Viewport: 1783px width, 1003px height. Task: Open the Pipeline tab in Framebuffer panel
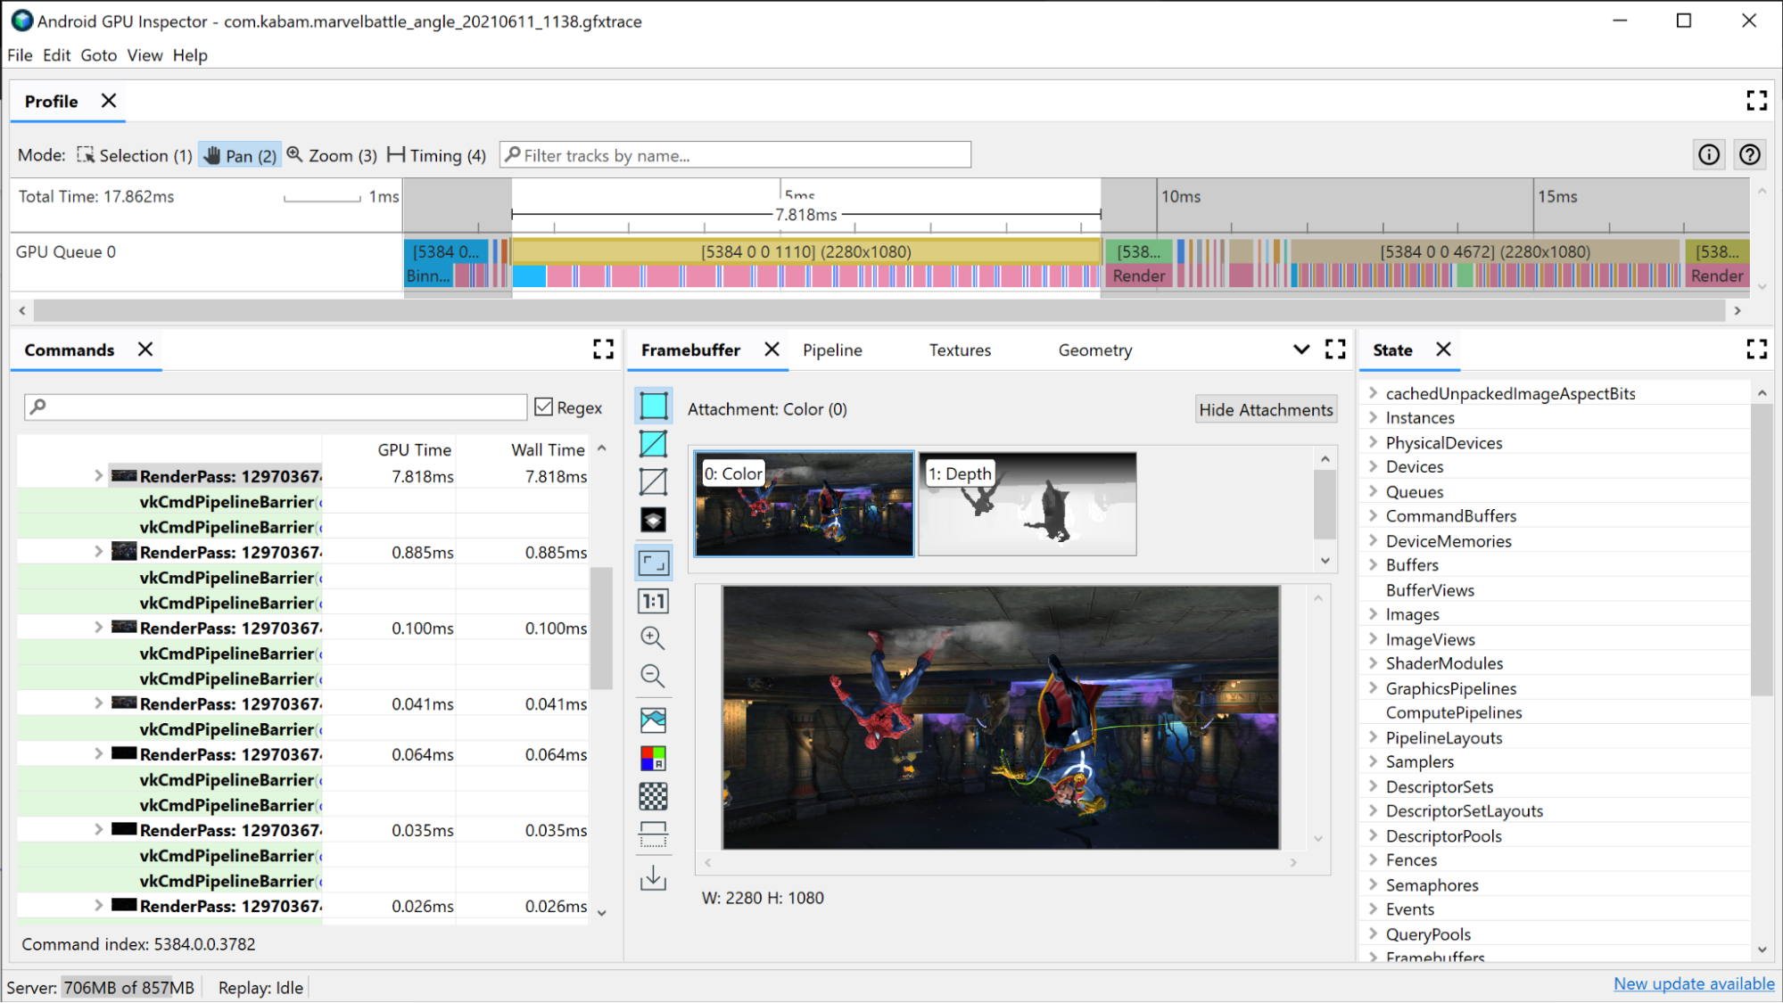(x=833, y=350)
